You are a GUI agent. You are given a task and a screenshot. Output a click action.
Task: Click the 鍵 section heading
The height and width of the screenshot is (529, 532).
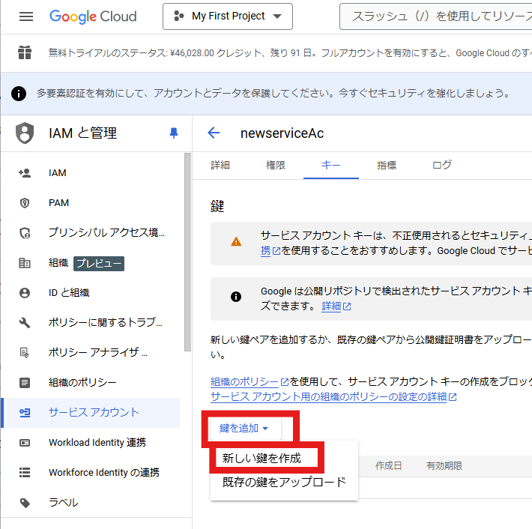[217, 206]
